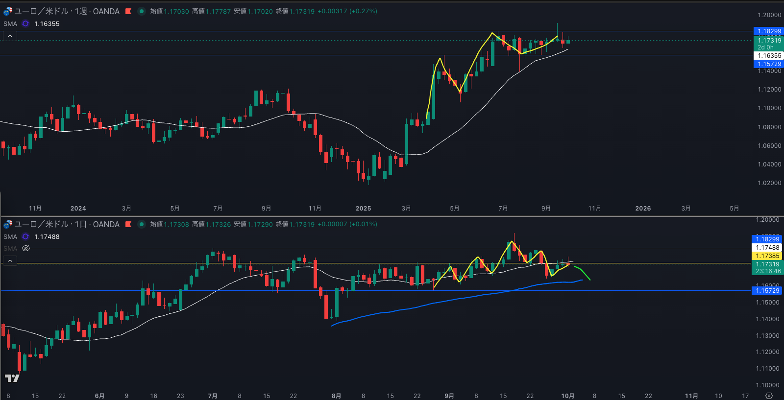This screenshot has width=784, height=400.
Task: Click the 10月 marker on daily time axis
Action: click(567, 396)
